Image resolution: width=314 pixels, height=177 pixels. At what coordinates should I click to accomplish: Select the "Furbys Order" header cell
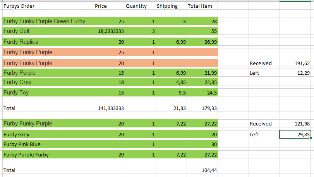[19, 6]
